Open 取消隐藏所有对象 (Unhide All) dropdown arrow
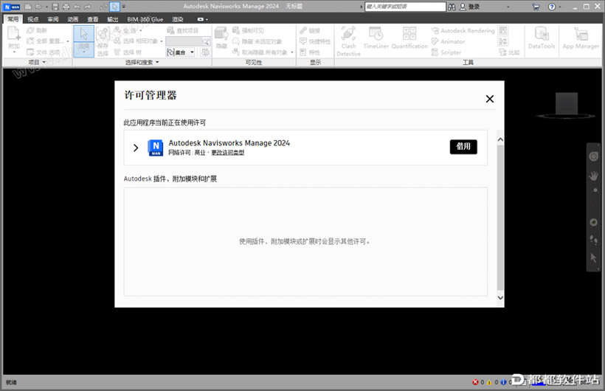 [x=291, y=52]
